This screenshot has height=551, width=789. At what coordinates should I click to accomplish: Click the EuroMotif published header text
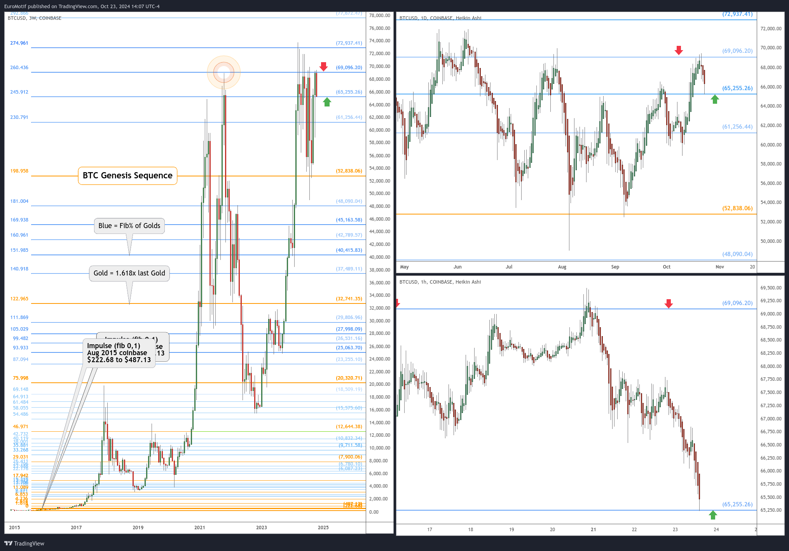tap(82, 6)
